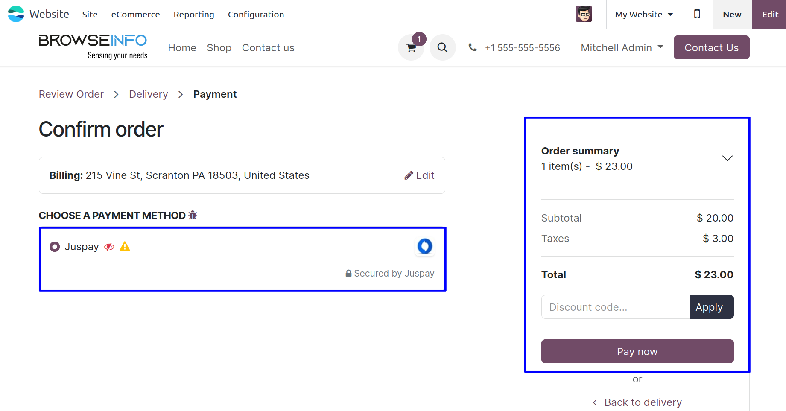Open the eCommerce menu
The width and height of the screenshot is (786, 411).
tap(135, 14)
